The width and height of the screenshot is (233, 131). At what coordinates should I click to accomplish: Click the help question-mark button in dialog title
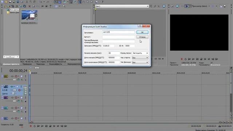[140, 26]
